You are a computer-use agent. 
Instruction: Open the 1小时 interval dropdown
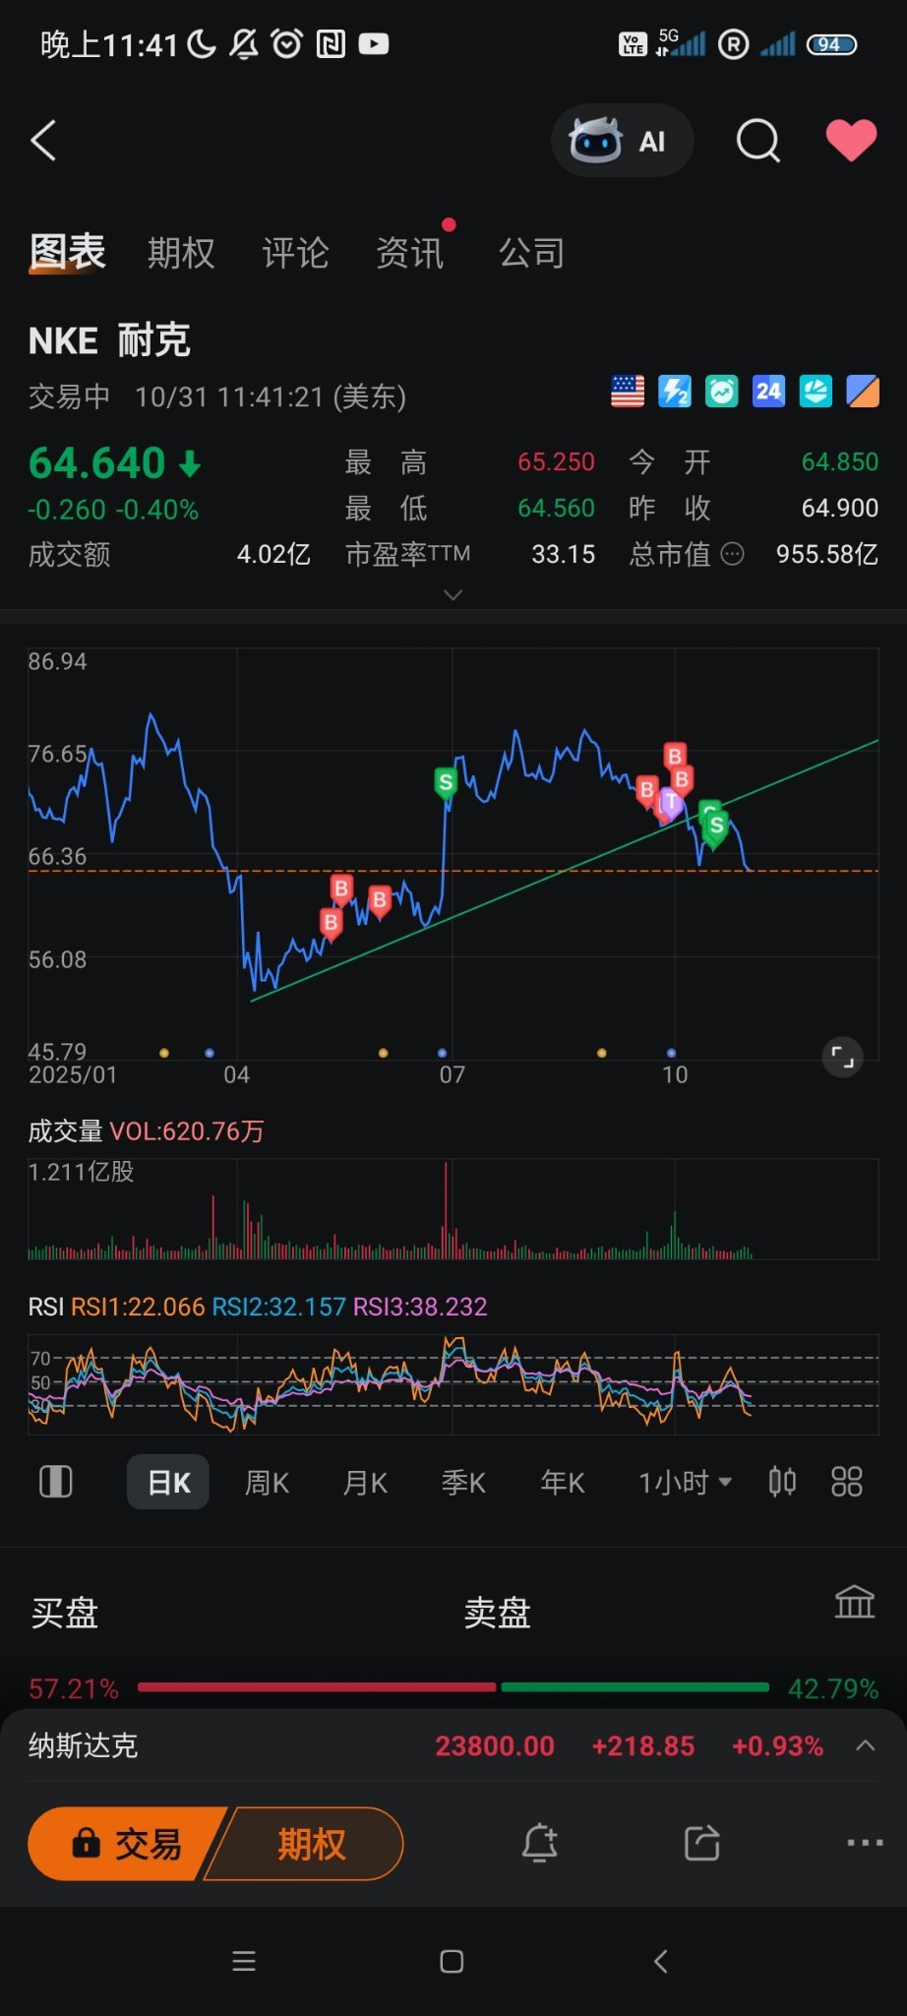point(685,1483)
